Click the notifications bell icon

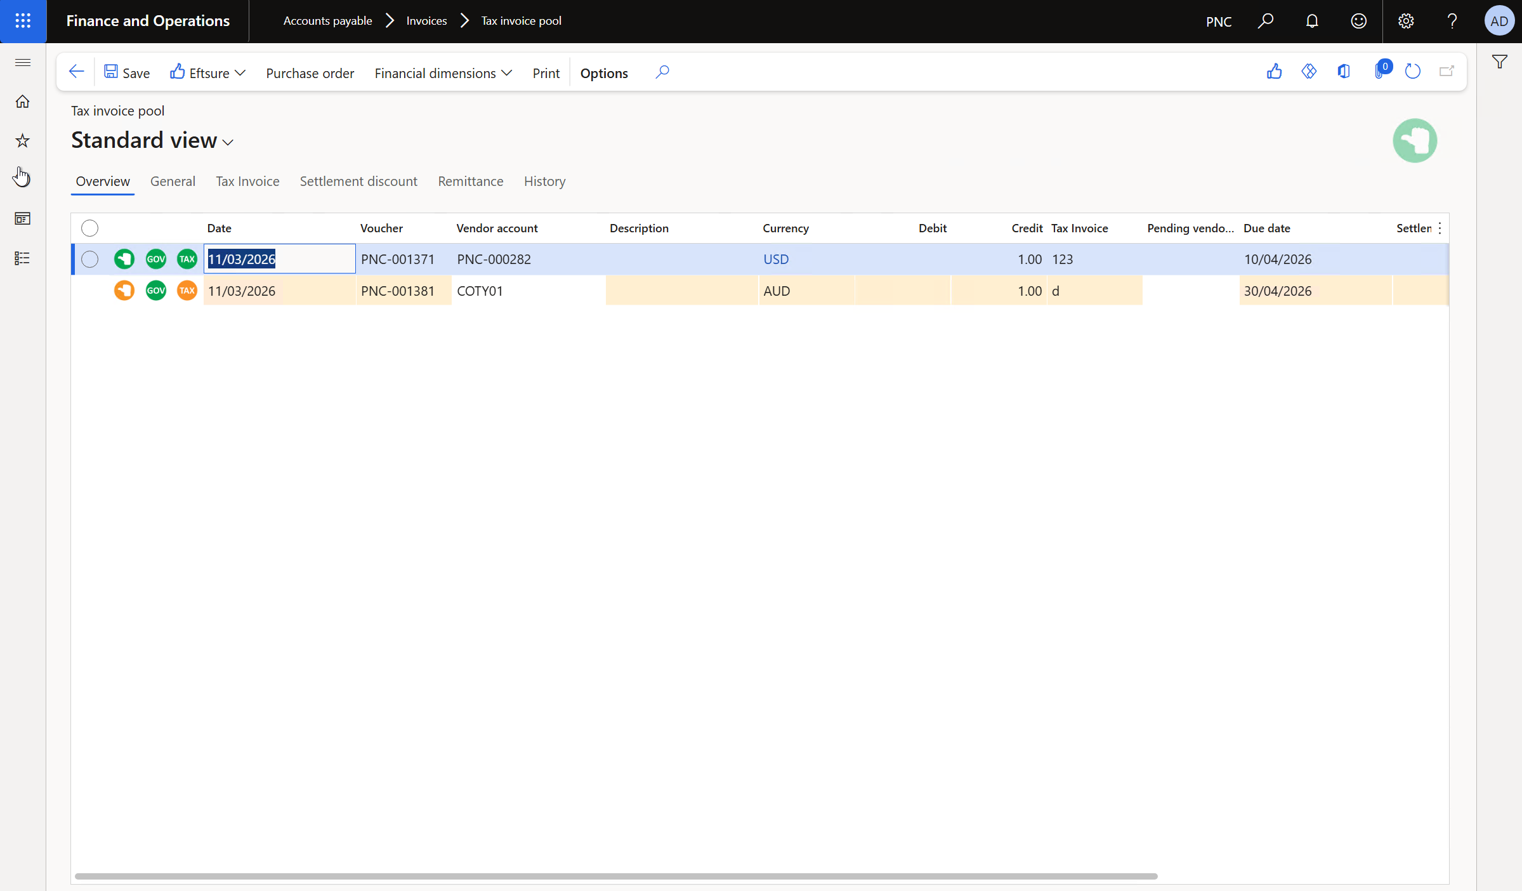1311,21
